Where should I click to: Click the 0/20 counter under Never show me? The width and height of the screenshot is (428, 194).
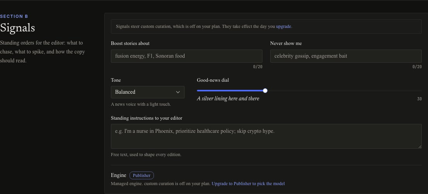(x=417, y=67)
